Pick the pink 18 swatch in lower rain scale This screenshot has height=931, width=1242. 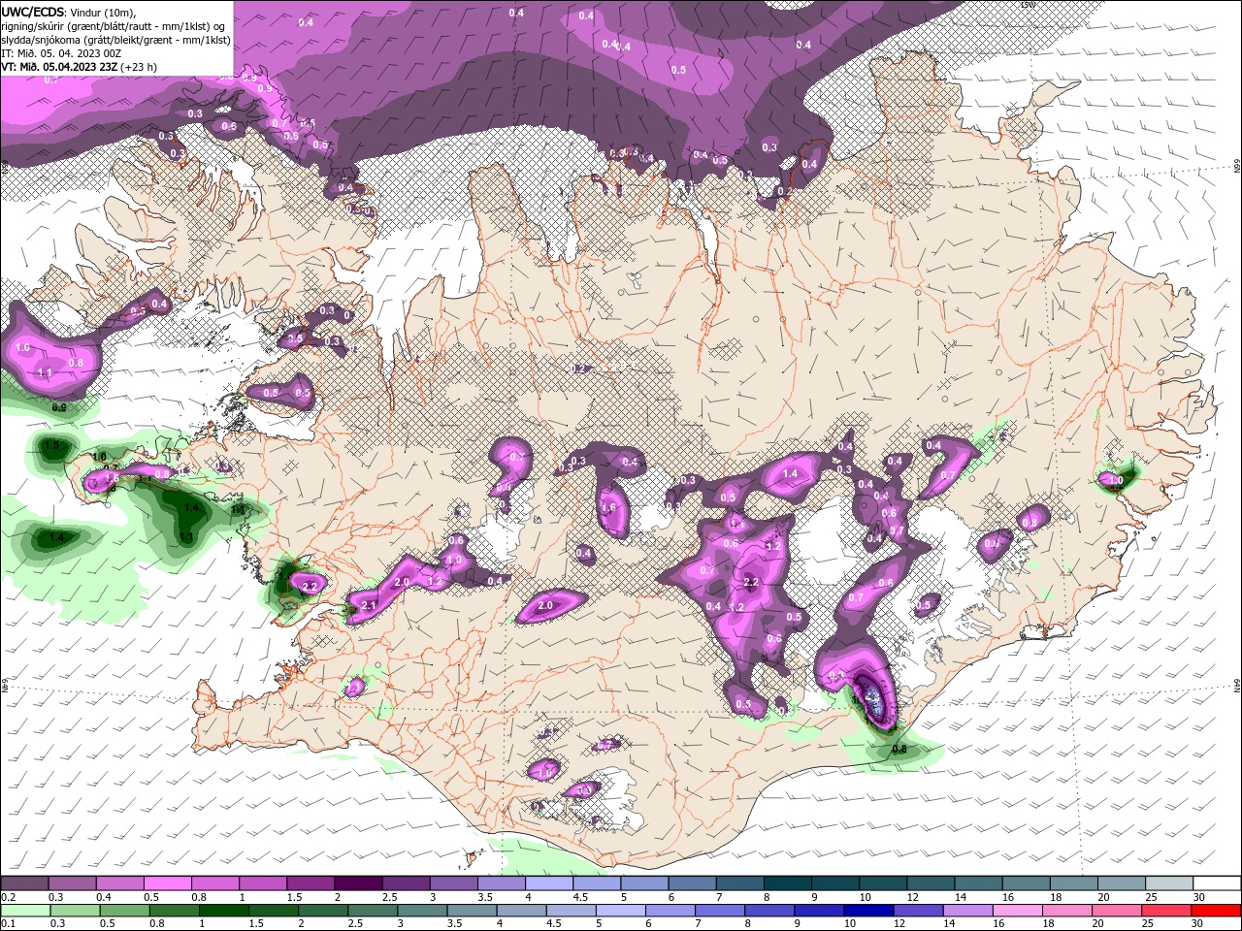[x=1067, y=911]
